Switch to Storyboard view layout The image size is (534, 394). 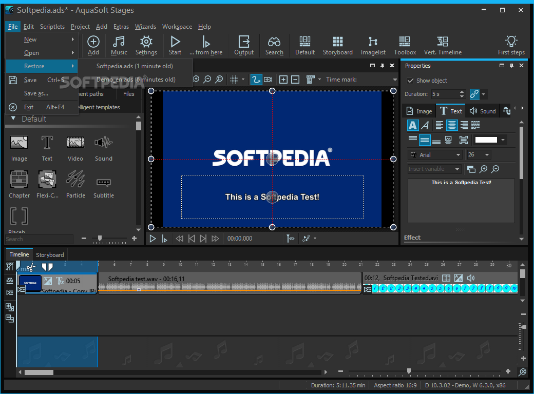tap(337, 45)
